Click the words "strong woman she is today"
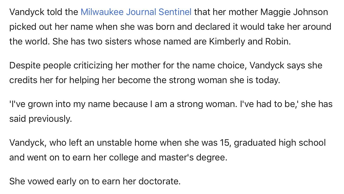 coord(225,80)
